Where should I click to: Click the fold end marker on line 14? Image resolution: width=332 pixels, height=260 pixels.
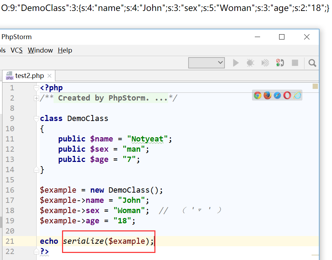tap(36, 170)
